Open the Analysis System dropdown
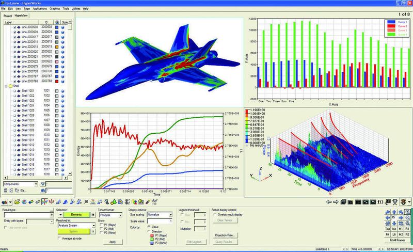Image resolution: width=413 pixels, height=252 pixels. 93,225
